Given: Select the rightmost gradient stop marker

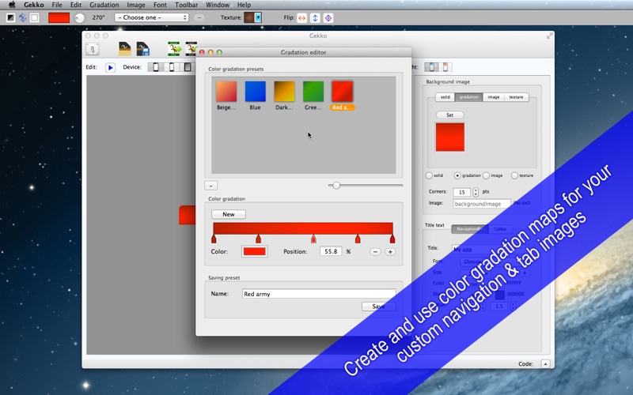Looking at the screenshot, I should coord(392,239).
